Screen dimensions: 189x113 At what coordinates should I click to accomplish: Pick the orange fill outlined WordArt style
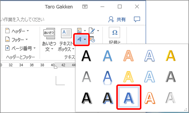coord(129,56)
